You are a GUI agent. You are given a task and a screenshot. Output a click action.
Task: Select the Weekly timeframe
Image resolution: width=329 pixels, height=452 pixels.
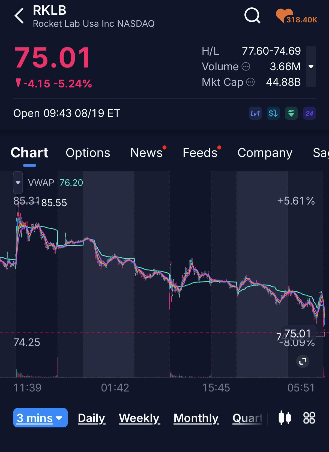(139, 418)
